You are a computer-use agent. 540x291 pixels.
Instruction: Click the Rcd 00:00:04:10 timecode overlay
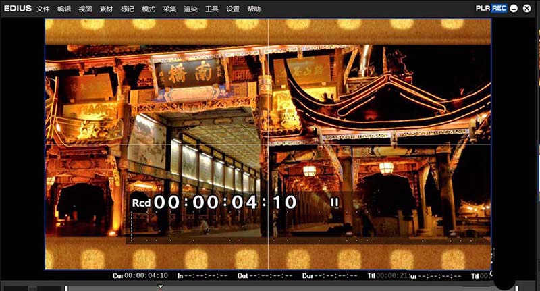[214, 202]
